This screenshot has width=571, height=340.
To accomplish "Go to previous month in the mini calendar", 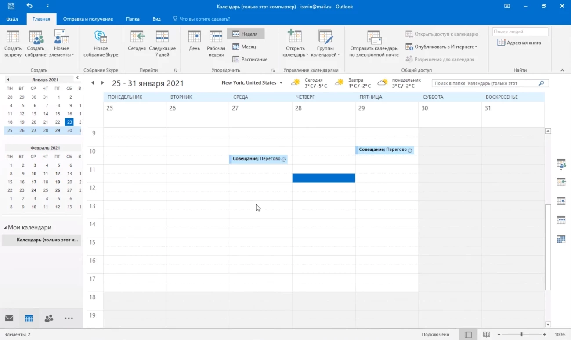I will tap(8, 80).
